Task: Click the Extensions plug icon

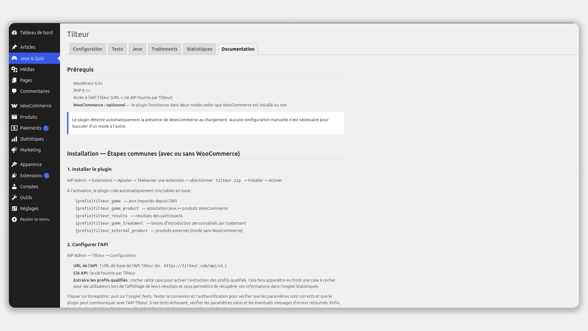Action: [14, 176]
